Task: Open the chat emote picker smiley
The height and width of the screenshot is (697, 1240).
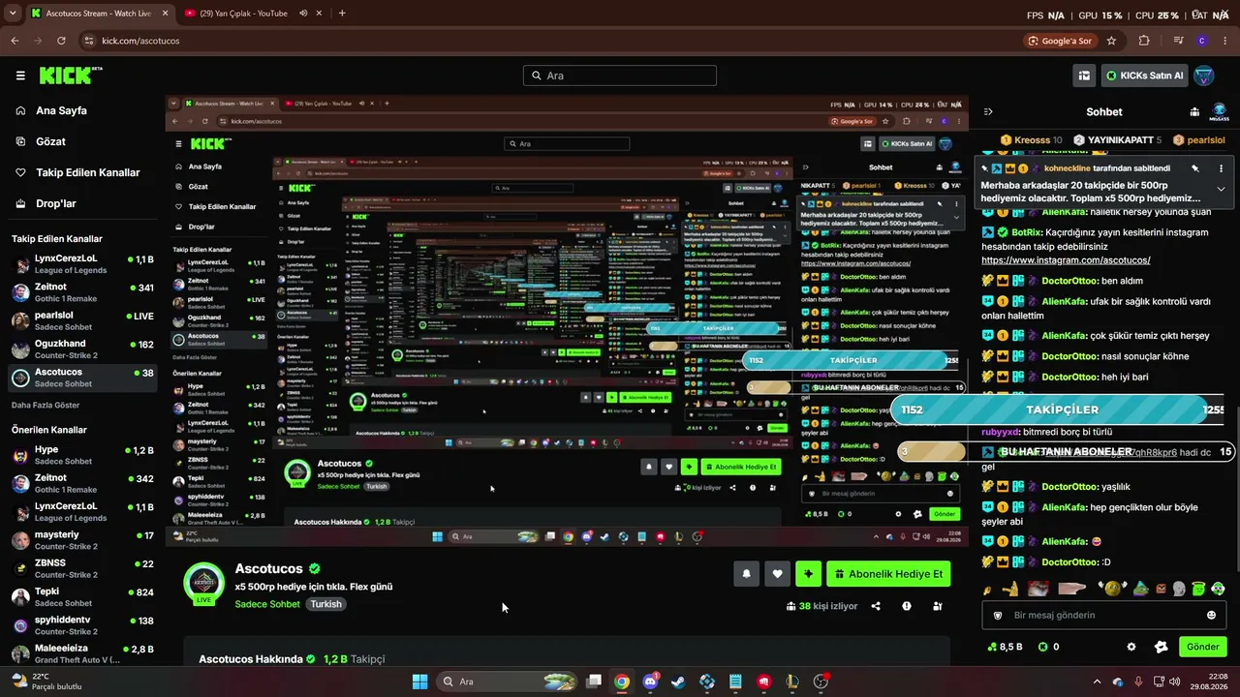Action: pyautogui.click(x=1211, y=615)
